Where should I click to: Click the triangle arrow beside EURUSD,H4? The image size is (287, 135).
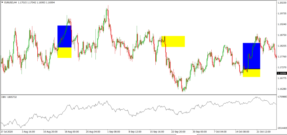click(2, 2)
